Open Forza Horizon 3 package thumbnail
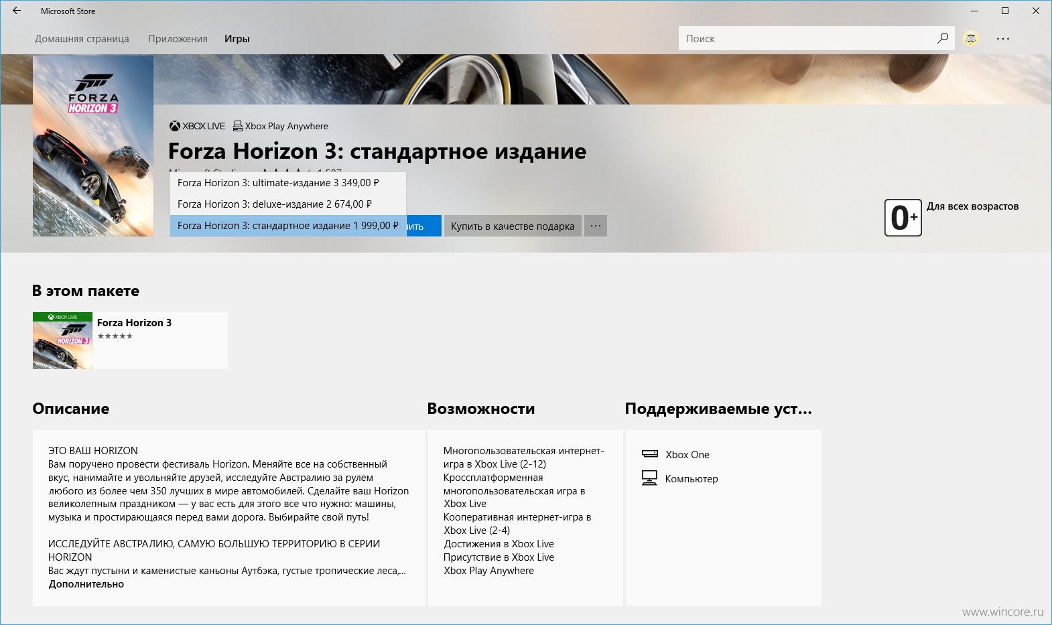 click(62, 340)
